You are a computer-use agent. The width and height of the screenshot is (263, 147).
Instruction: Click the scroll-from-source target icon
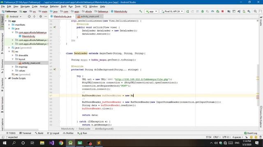29,16
